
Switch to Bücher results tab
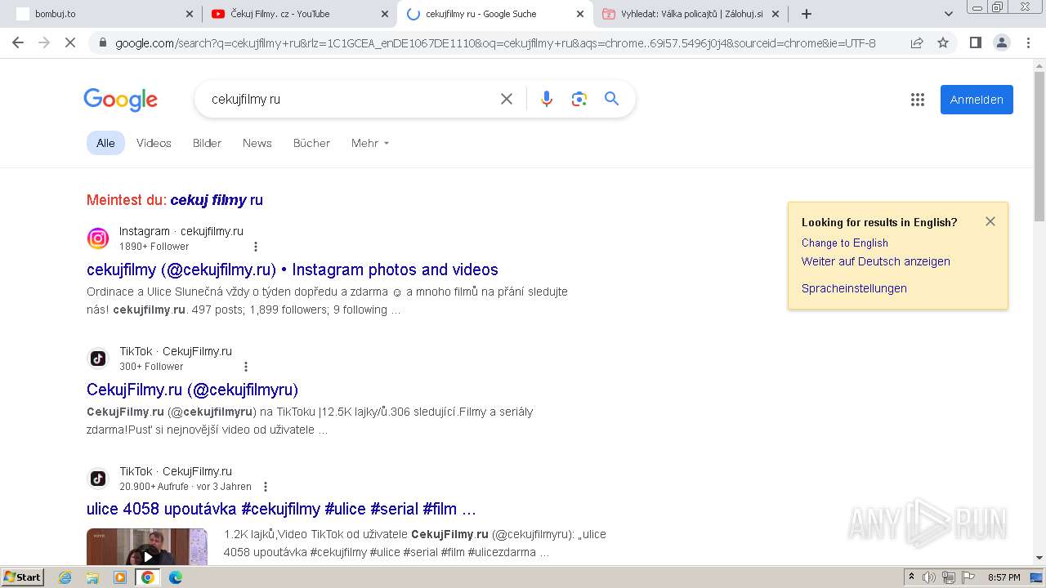pos(311,143)
